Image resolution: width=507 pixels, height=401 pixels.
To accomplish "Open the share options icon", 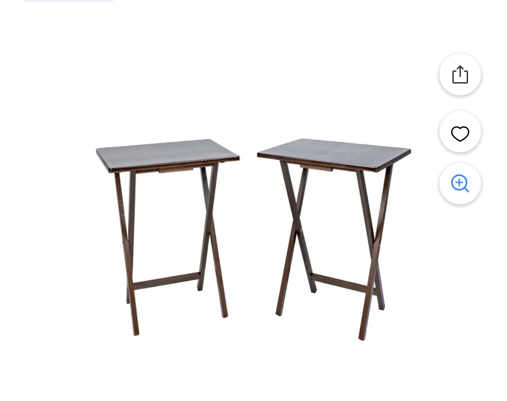I will coord(460,74).
